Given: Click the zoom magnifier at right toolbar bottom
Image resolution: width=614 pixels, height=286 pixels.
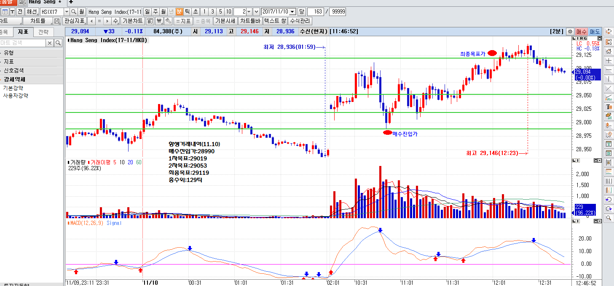Looking at the screenshot, I should pyautogui.click(x=609, y=218).
